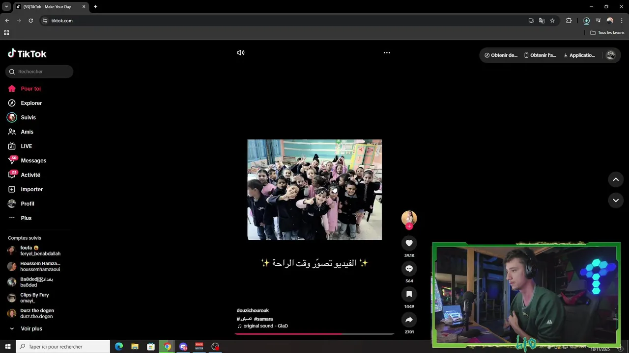Go to next video down arrow
The image size is (629, 353).
coord(616,200)
